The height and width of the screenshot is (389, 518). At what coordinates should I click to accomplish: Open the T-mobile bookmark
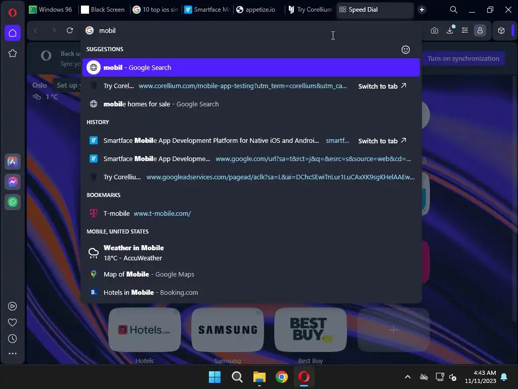pos(251,213)
